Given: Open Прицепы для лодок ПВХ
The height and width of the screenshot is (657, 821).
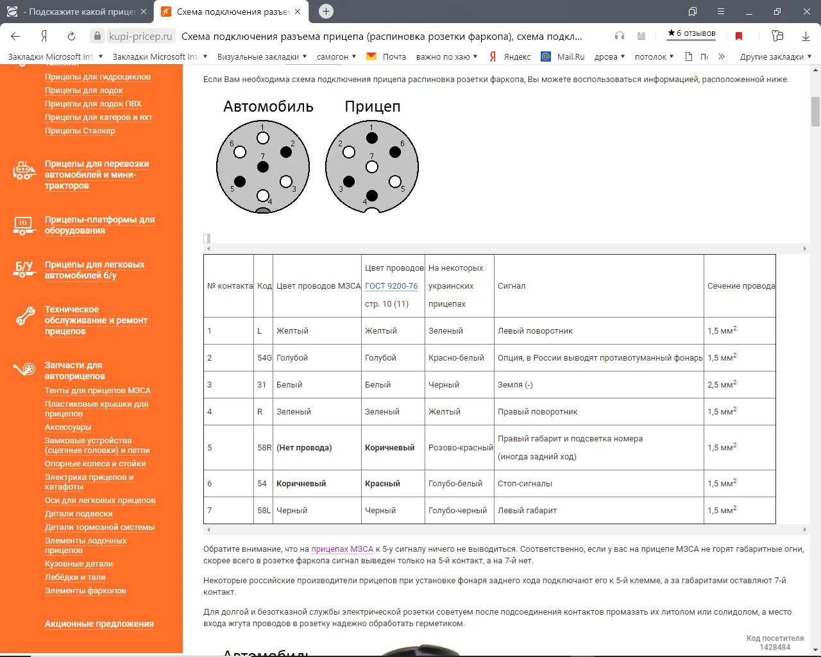Looking at the screenshot, I should [x=93, y=104].
